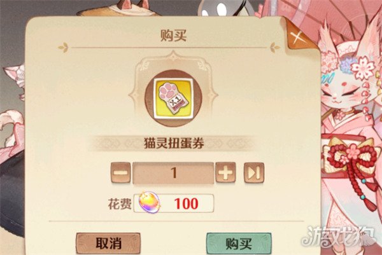Confirm with the green 购买 button

point(239,244)
